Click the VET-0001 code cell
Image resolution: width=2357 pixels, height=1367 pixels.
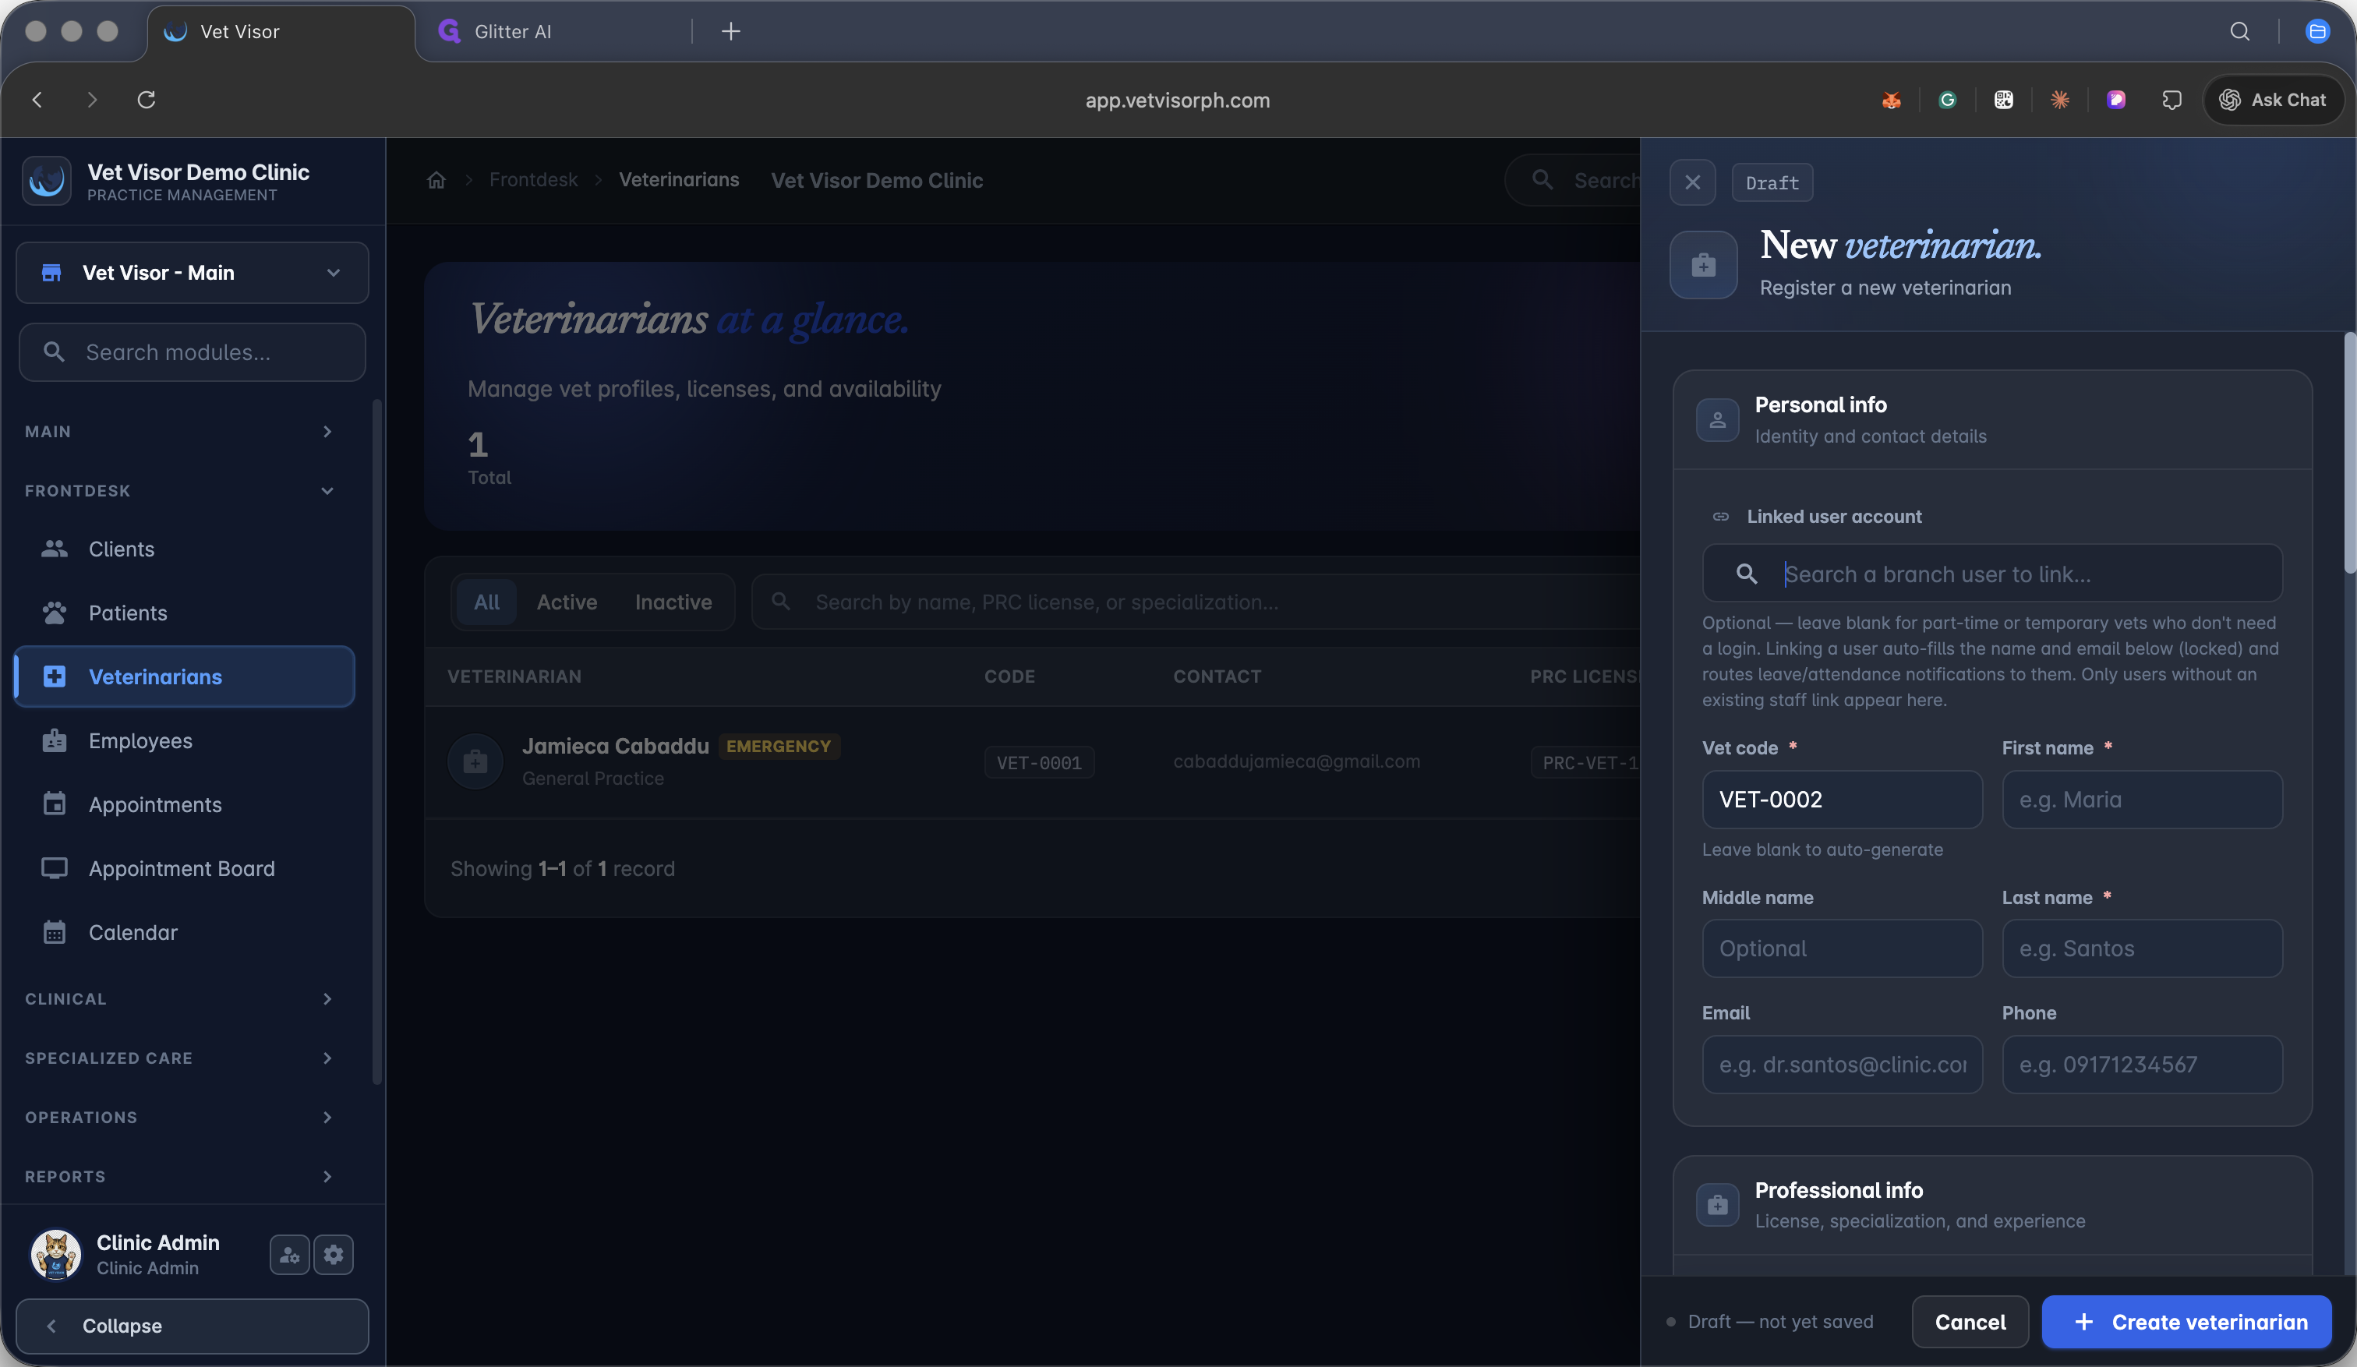point(1038,762)
